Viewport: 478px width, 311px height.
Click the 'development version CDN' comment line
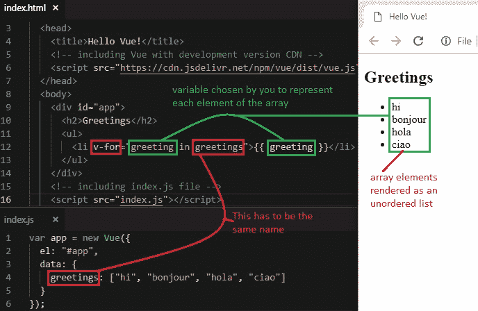187,55
